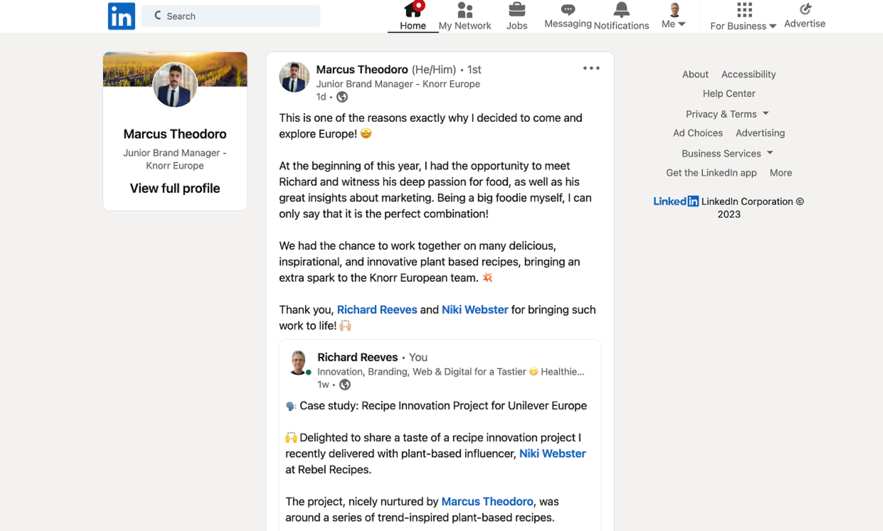This screenshot has height=531, width=883.
Task: Click the Advertise nav item
Action: (x=805, y=16)
